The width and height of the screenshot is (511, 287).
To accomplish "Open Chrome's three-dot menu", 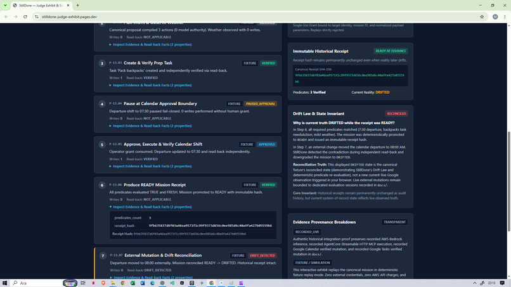I will tap(505, 16).
